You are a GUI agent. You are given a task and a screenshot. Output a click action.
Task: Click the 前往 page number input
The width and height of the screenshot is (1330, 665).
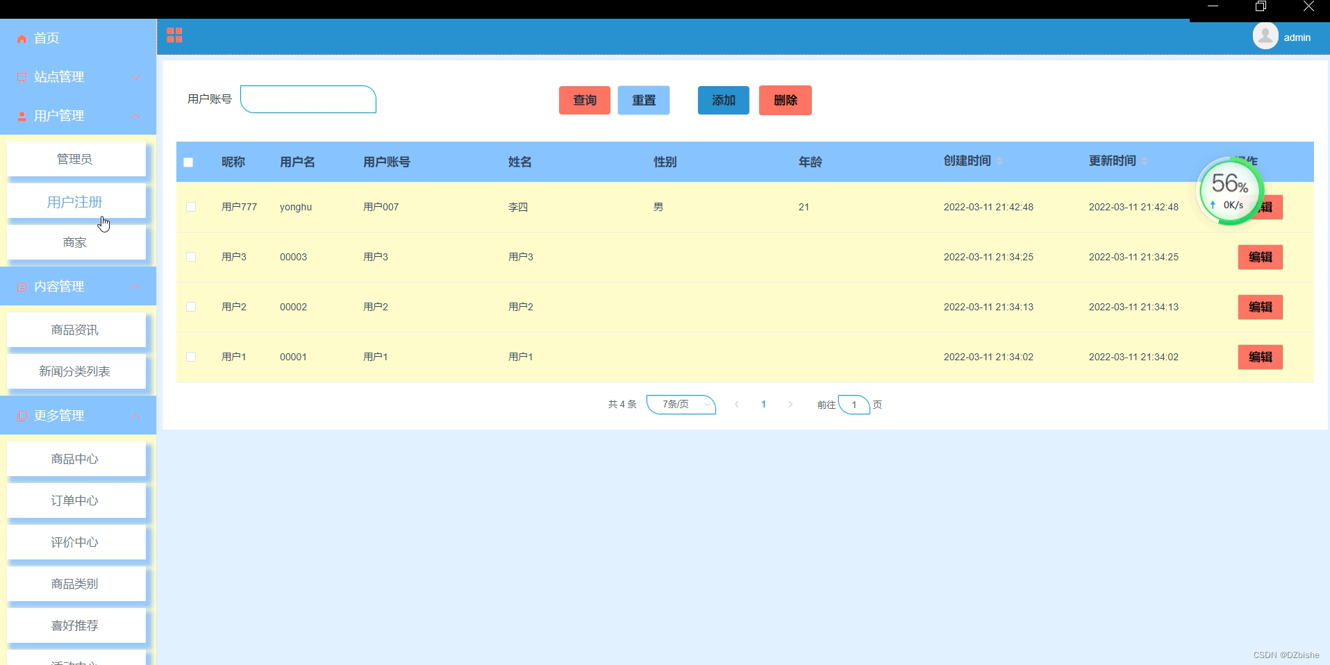pos(854,405)
